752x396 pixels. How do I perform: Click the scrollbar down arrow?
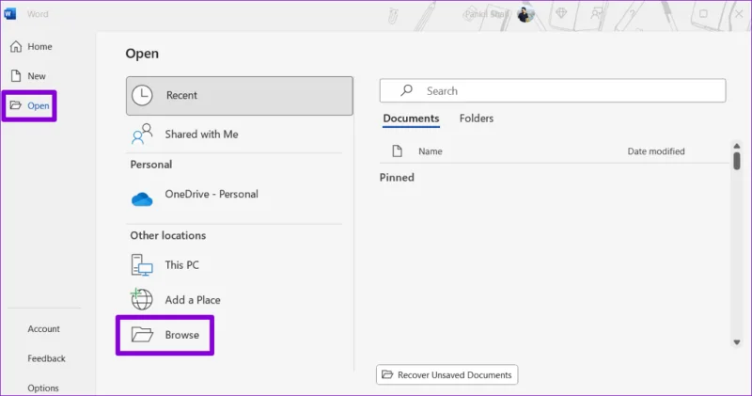(x=737, y=342)
